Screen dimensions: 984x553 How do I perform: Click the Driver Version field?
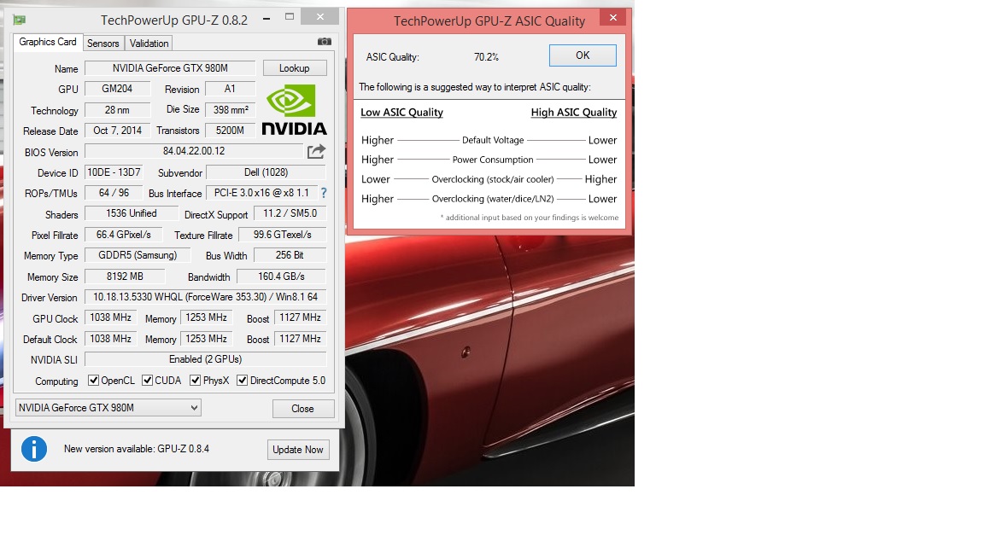click(205, 297)
